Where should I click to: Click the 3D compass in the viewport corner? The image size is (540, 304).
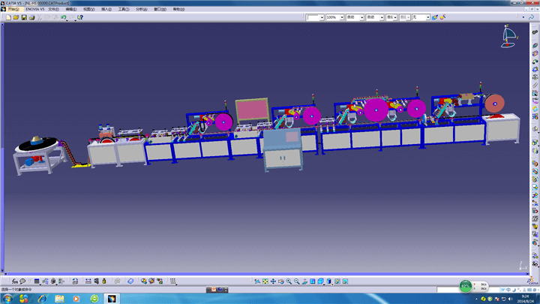(509, 35)
